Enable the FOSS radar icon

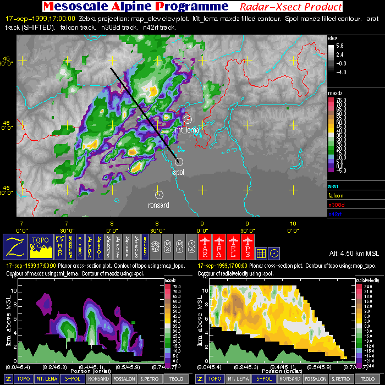(x=118, y=247)
